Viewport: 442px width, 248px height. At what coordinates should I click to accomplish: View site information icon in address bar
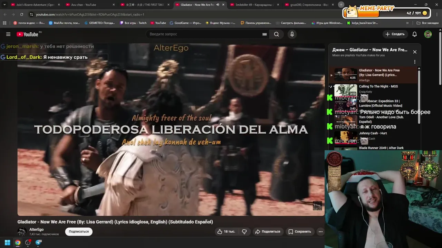click(x=31, y=14)
